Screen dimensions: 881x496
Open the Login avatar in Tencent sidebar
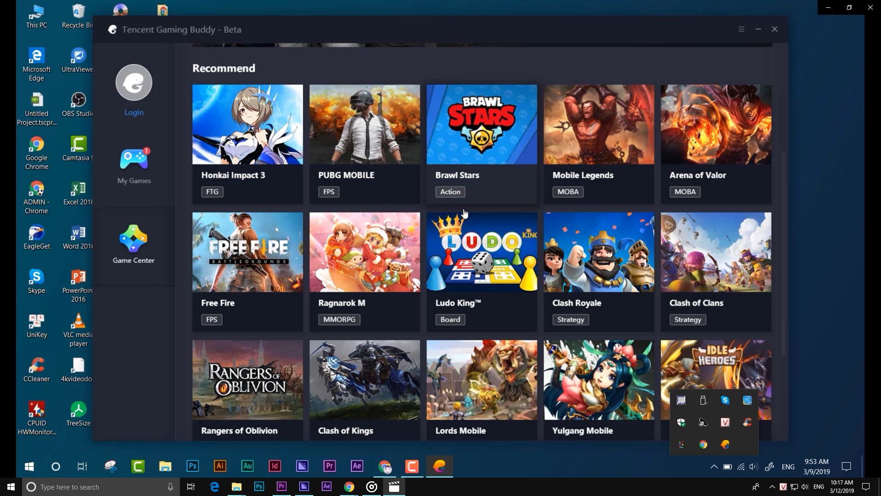(x=134, y=83)
